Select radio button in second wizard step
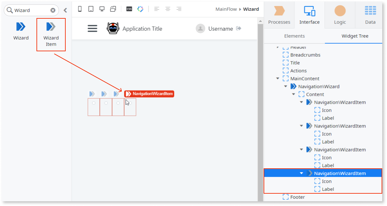The width and height of the screenshot is (387, 206). (106, 103)
